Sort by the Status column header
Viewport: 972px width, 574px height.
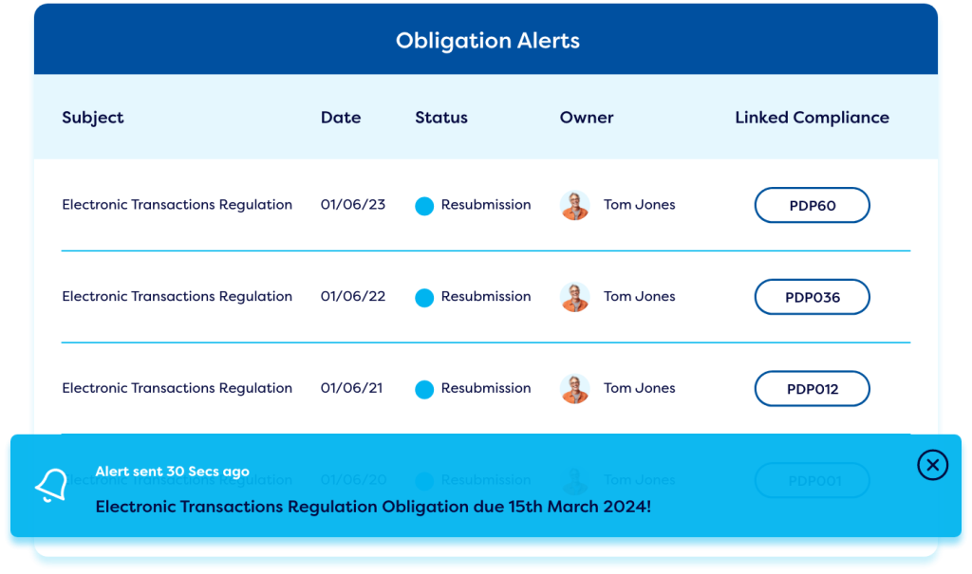point(440,118)
